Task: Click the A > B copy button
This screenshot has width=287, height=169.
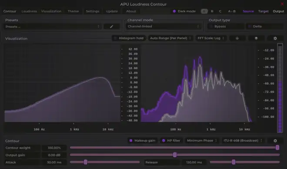Action: [x=232, y=11]
